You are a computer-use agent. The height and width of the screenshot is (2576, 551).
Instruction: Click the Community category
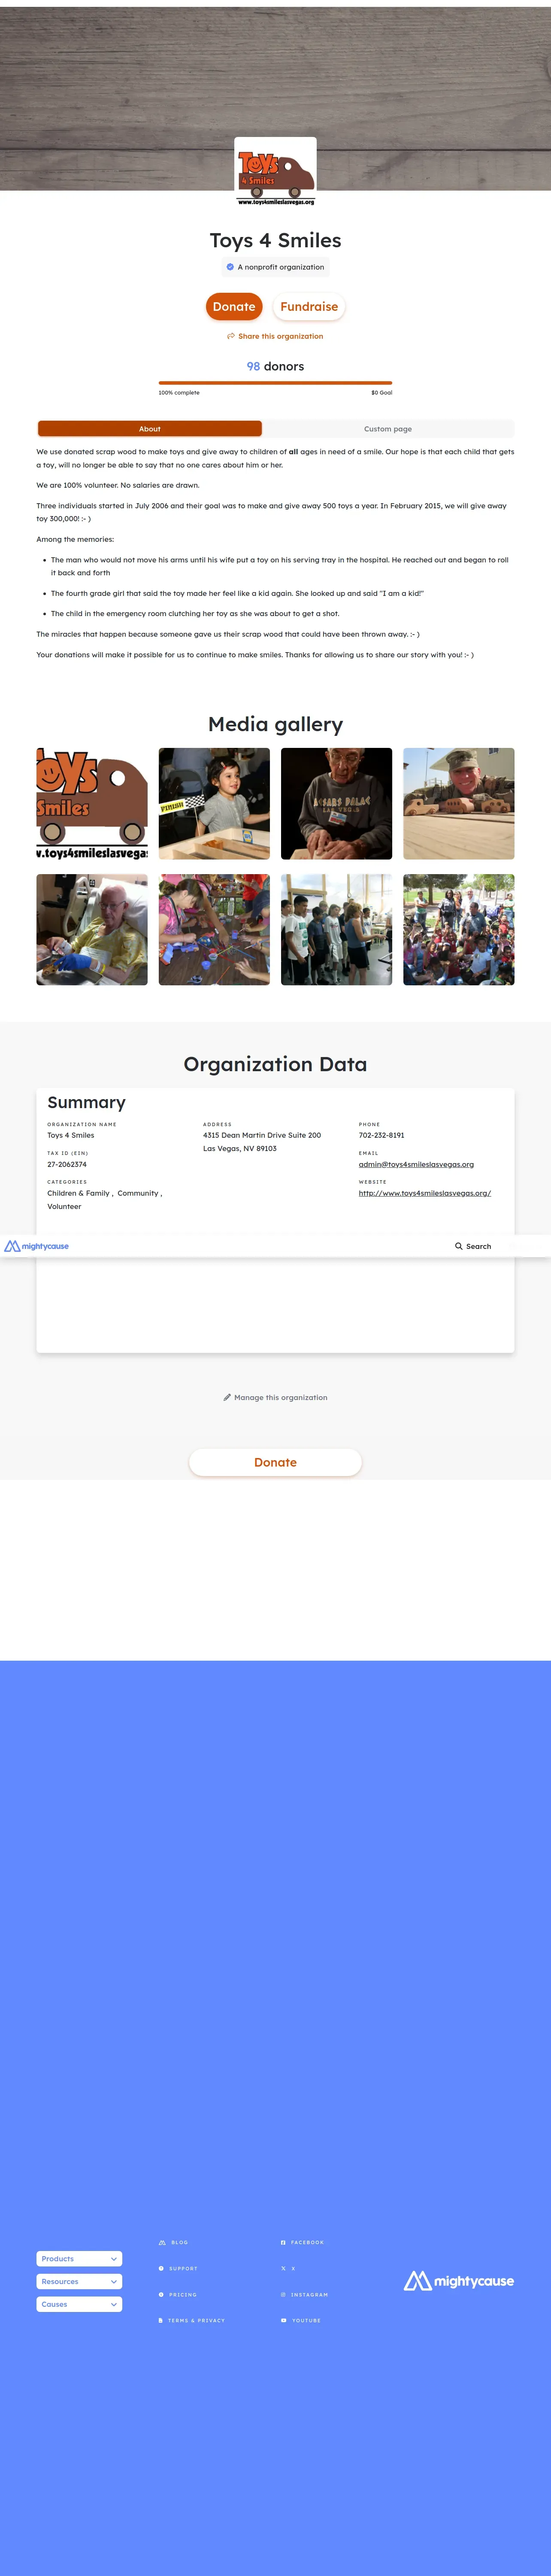138,1193
